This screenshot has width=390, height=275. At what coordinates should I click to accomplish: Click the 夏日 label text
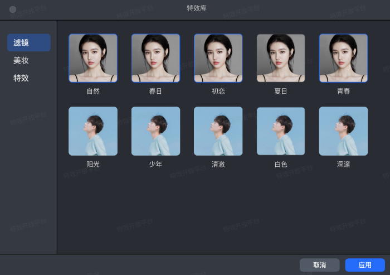281,91
